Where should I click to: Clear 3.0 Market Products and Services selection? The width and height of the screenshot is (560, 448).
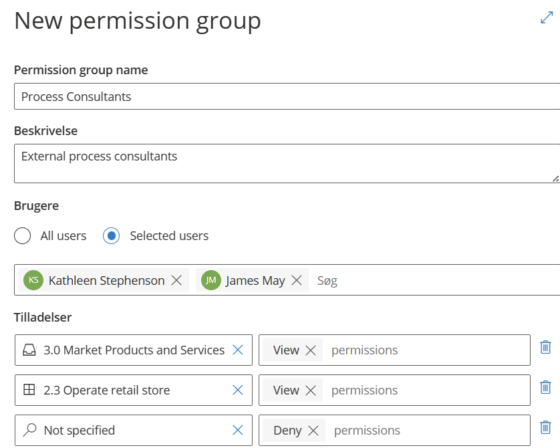click(237, 350)
